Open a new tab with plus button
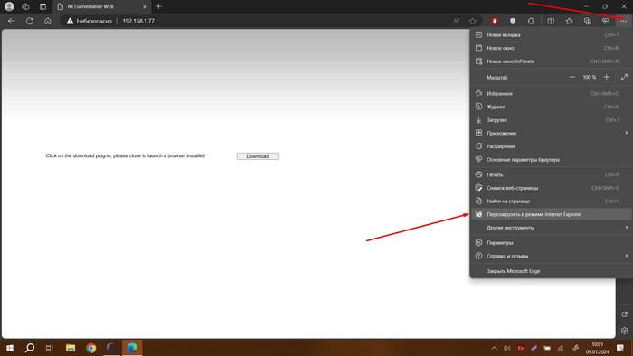The image size is (633, 356). 158,6
